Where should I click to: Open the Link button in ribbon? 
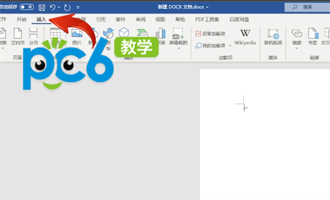coord(297,38)
